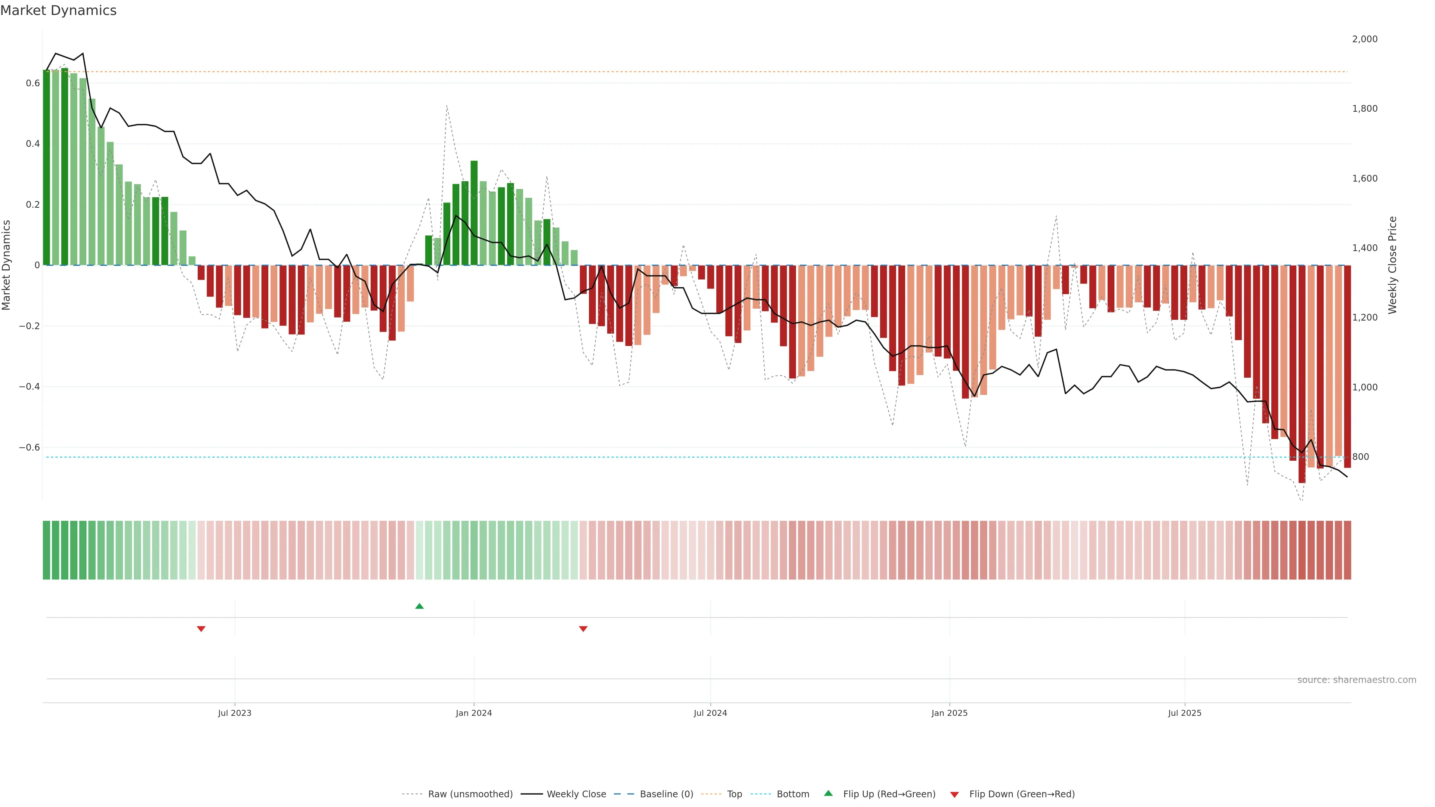Click the Jan 2024 axis label
Screen dimensions: 1435x807
(473, 713)
